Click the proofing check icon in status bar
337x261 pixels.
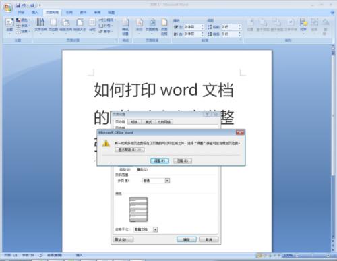(x=41, y=255)
